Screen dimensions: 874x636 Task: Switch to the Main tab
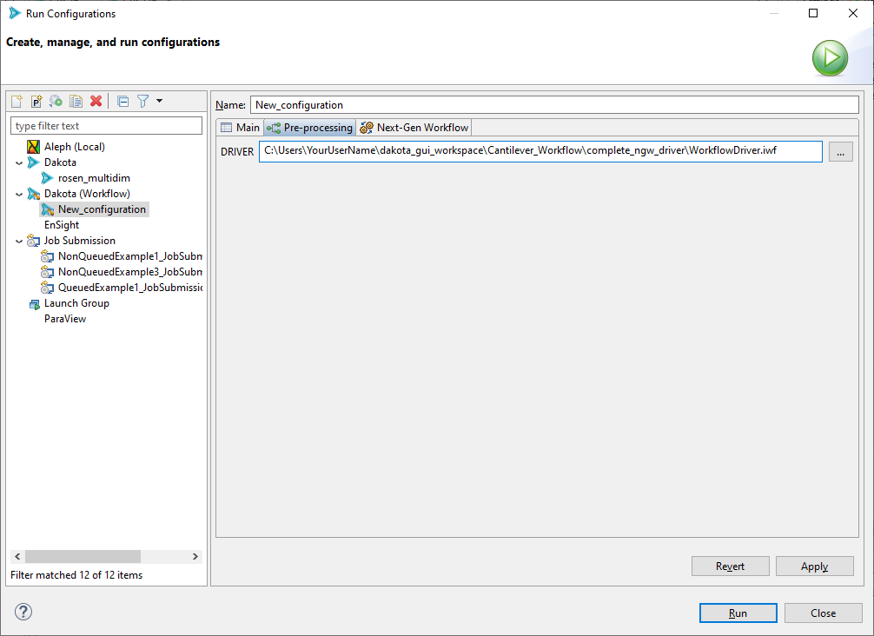tap(240, 126)
